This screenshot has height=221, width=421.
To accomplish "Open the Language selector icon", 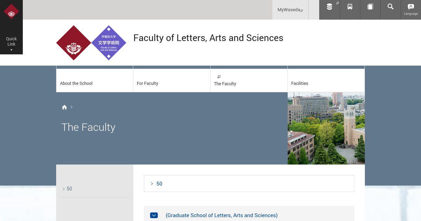I will 411,9.
